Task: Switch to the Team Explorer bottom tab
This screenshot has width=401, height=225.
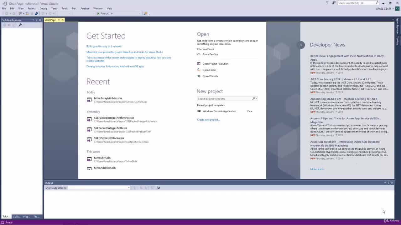Action: click(37, 217)
